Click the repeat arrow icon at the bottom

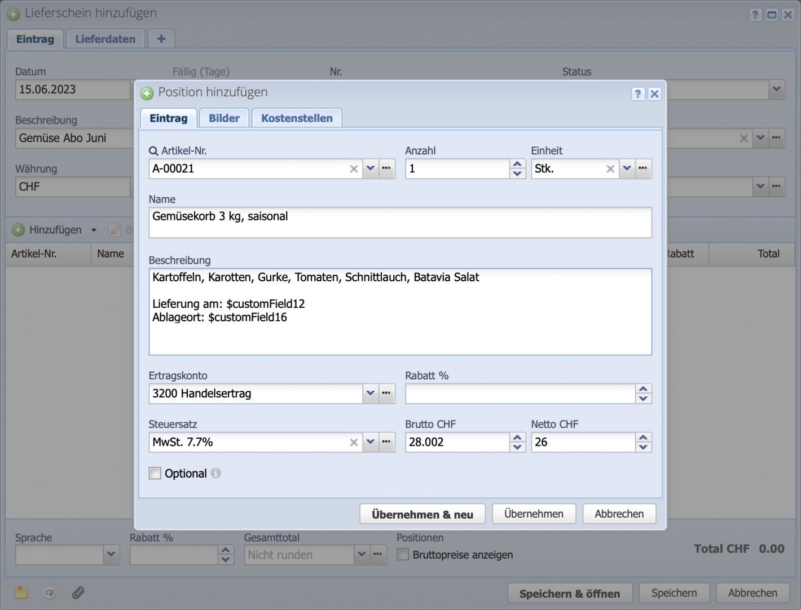click(x=50, y=593)
